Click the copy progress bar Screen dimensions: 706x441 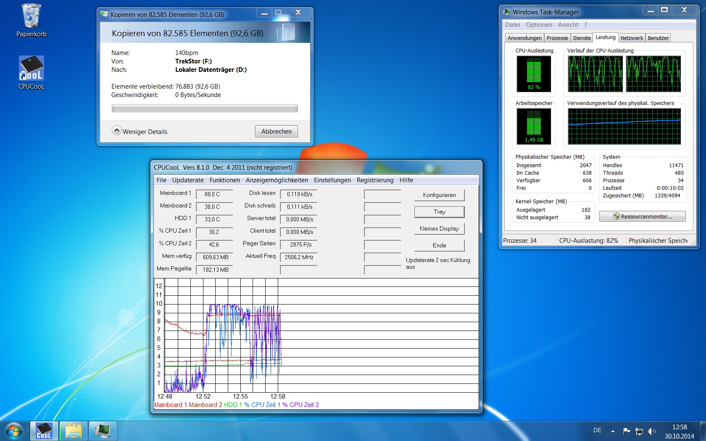205,108
